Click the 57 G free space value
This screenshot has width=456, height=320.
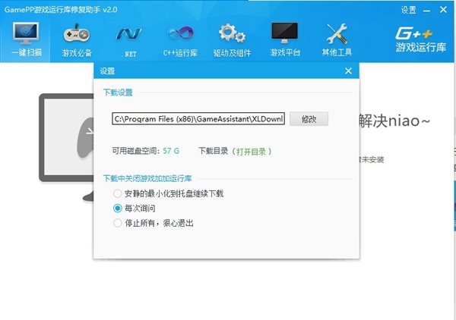pyautogui.click(x=171, y=151)
